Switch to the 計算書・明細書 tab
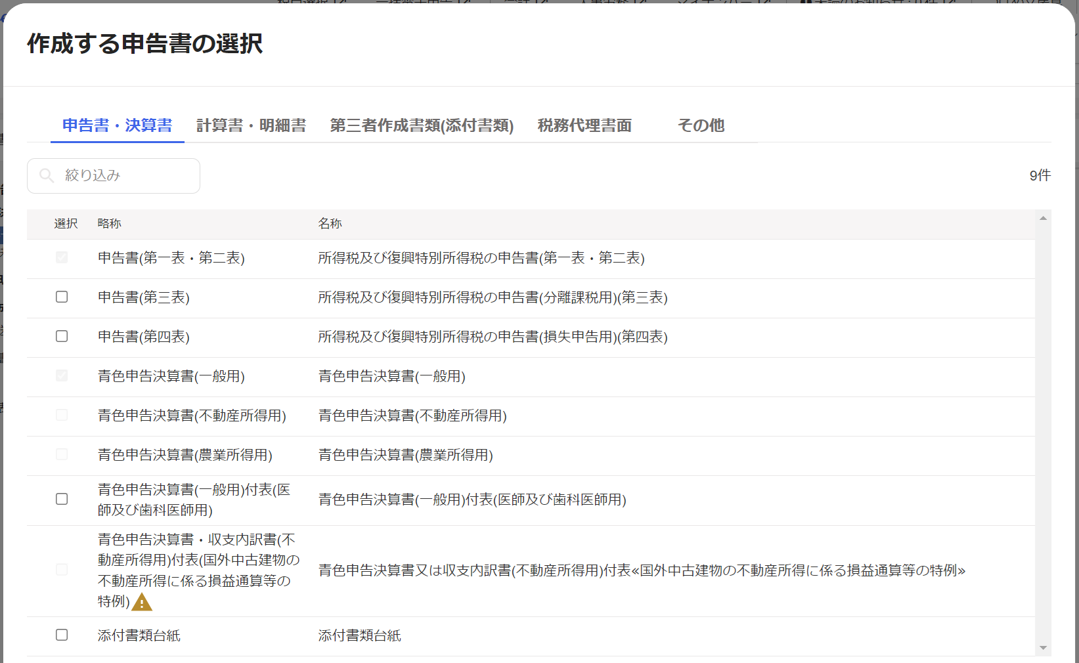This screenshot has width=1079, height=663. tap(251, 125)
